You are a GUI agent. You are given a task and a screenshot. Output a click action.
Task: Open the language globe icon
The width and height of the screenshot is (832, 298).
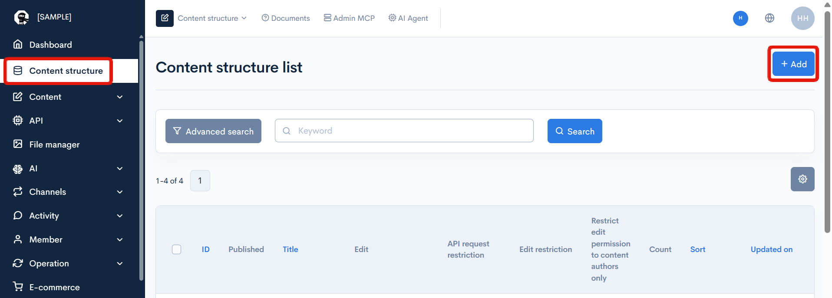[x=769, y=18]
